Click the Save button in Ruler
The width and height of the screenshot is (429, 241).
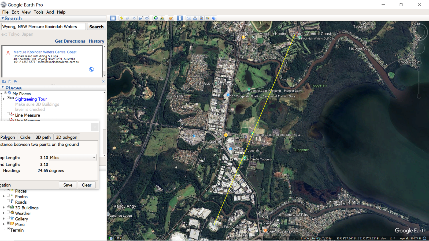(x=68, y=185)
